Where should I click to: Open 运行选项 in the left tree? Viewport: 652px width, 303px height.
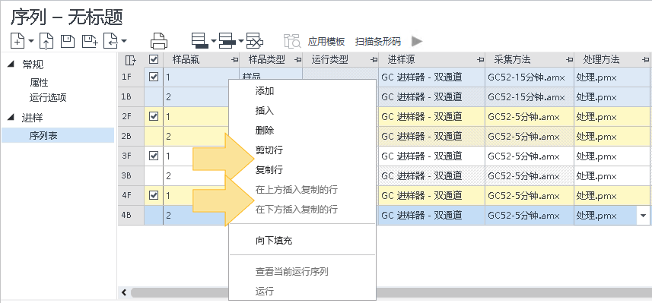click(48, 98)
